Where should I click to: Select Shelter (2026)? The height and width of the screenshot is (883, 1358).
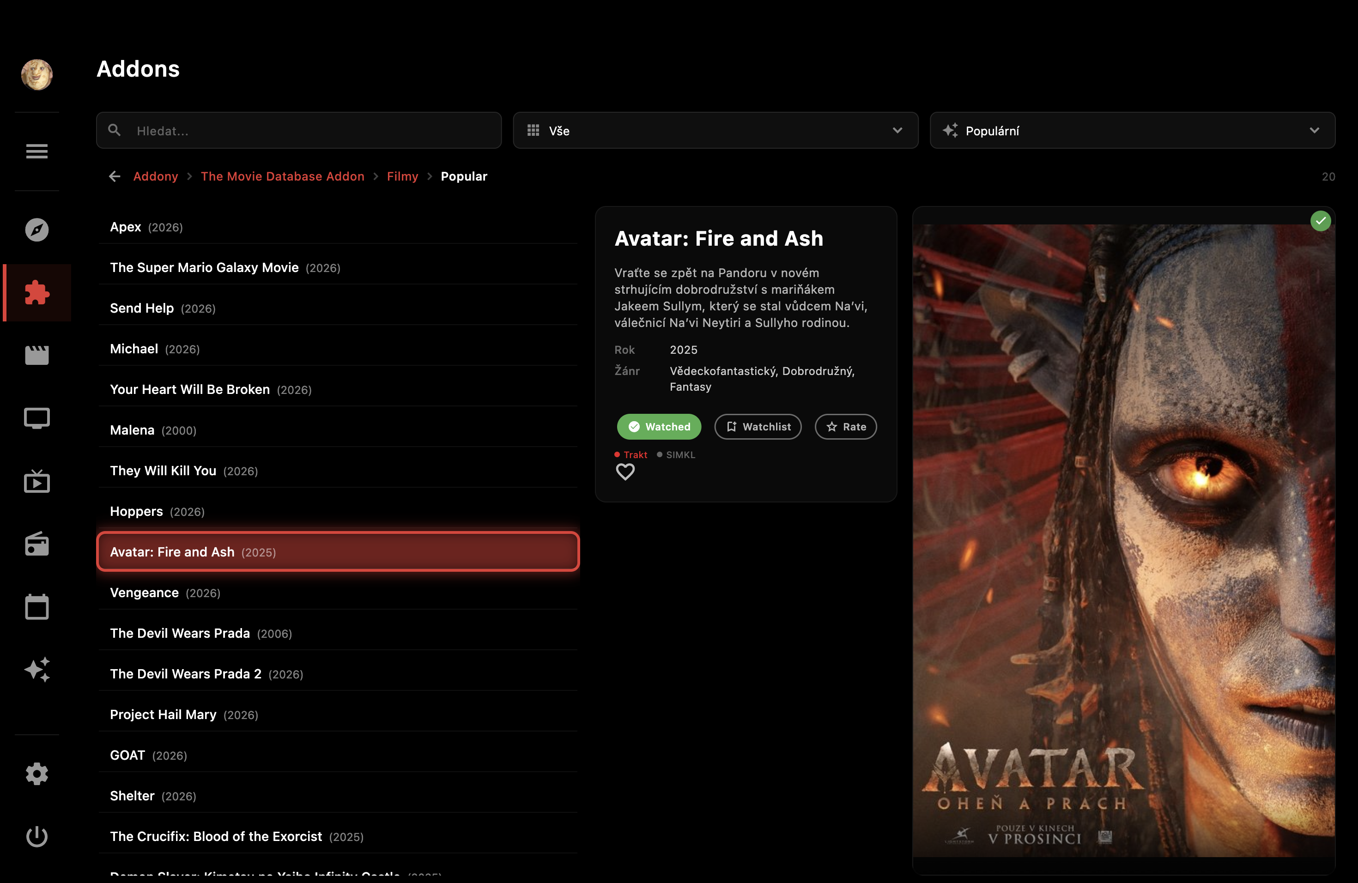pyautogui.click(x=338, y=795)
